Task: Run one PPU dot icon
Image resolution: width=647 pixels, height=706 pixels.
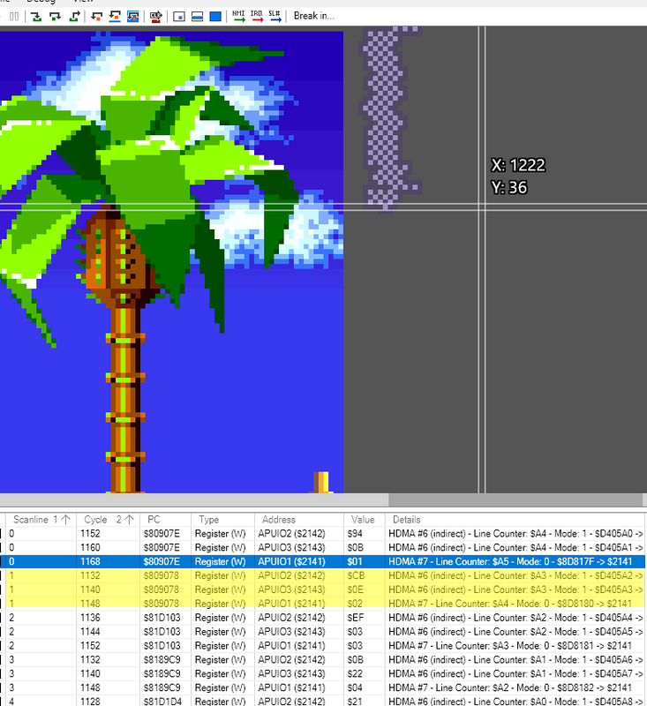Action: (x=179, y=17)
